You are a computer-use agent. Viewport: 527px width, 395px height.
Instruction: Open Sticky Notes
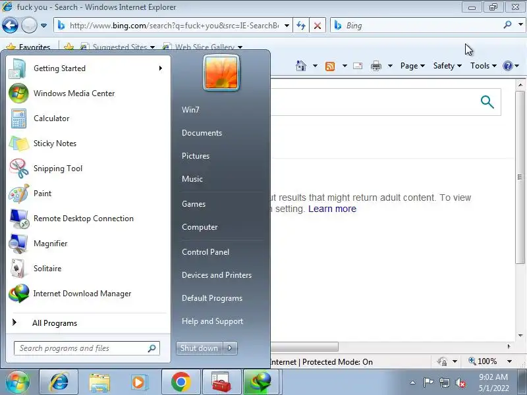coord(88,144)
